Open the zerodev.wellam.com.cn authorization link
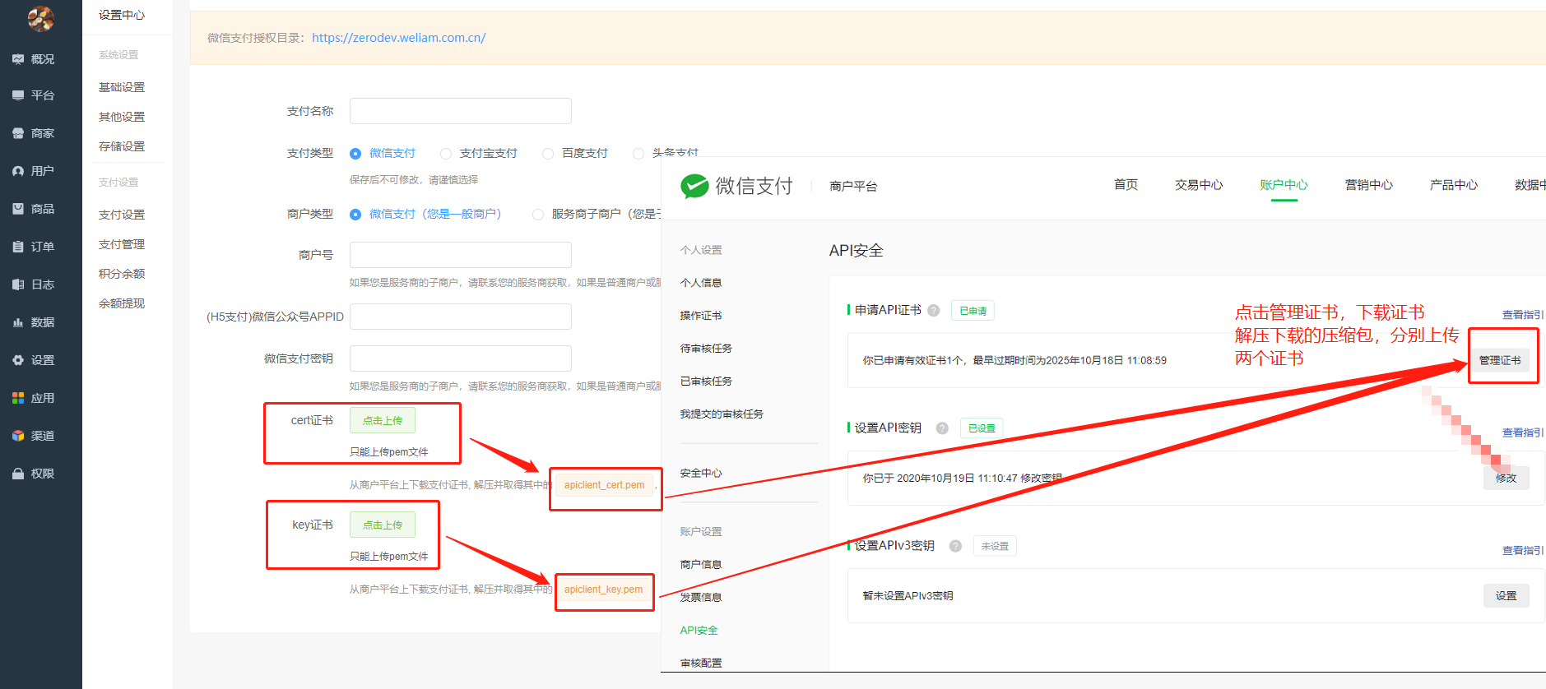Viewport: 1546px width, 689px height. (x=399, y=38)
